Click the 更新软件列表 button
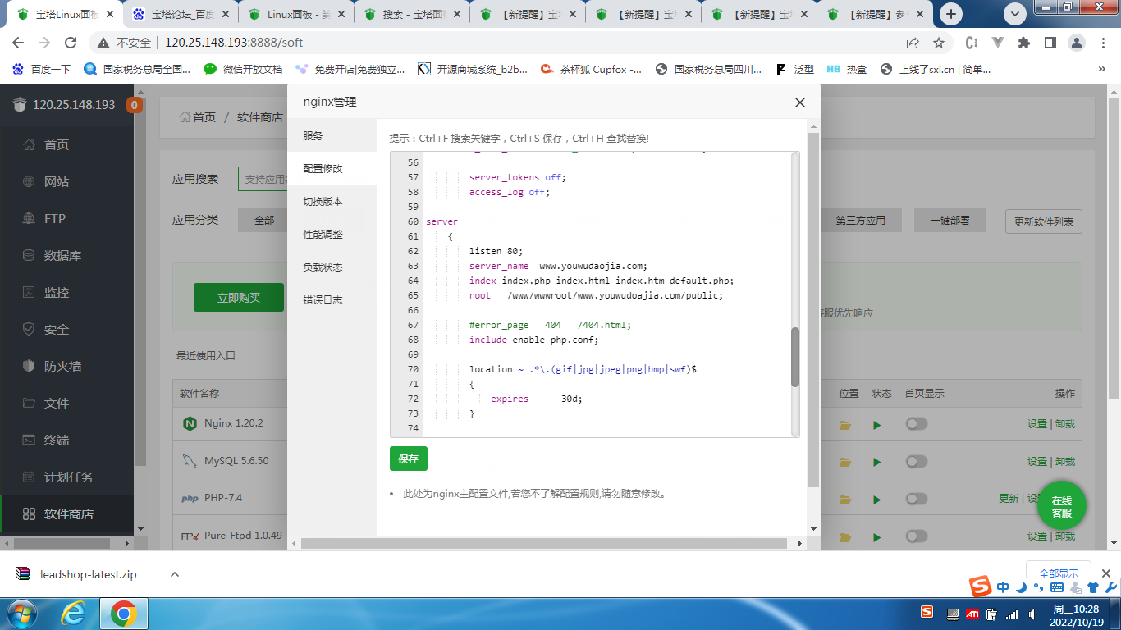1121x630 pixels. (1044, 222)
